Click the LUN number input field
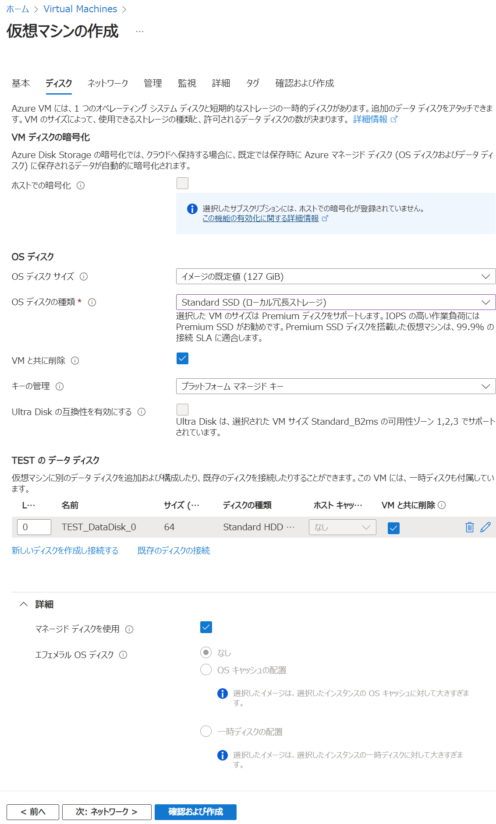 tap(34, 527)
